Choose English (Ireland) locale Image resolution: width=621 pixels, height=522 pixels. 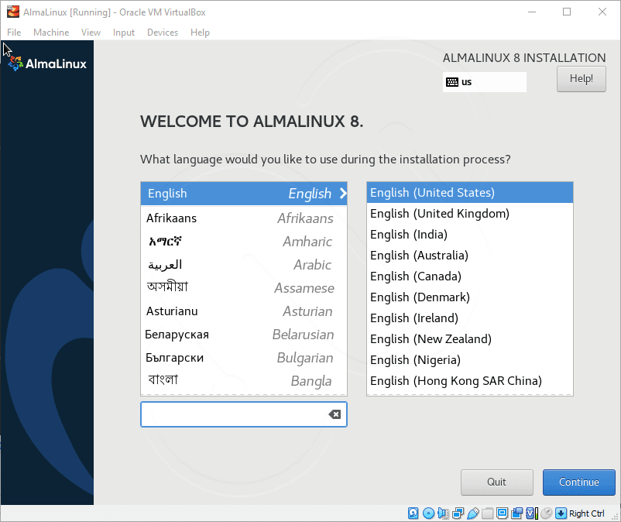tap(470, 318)
